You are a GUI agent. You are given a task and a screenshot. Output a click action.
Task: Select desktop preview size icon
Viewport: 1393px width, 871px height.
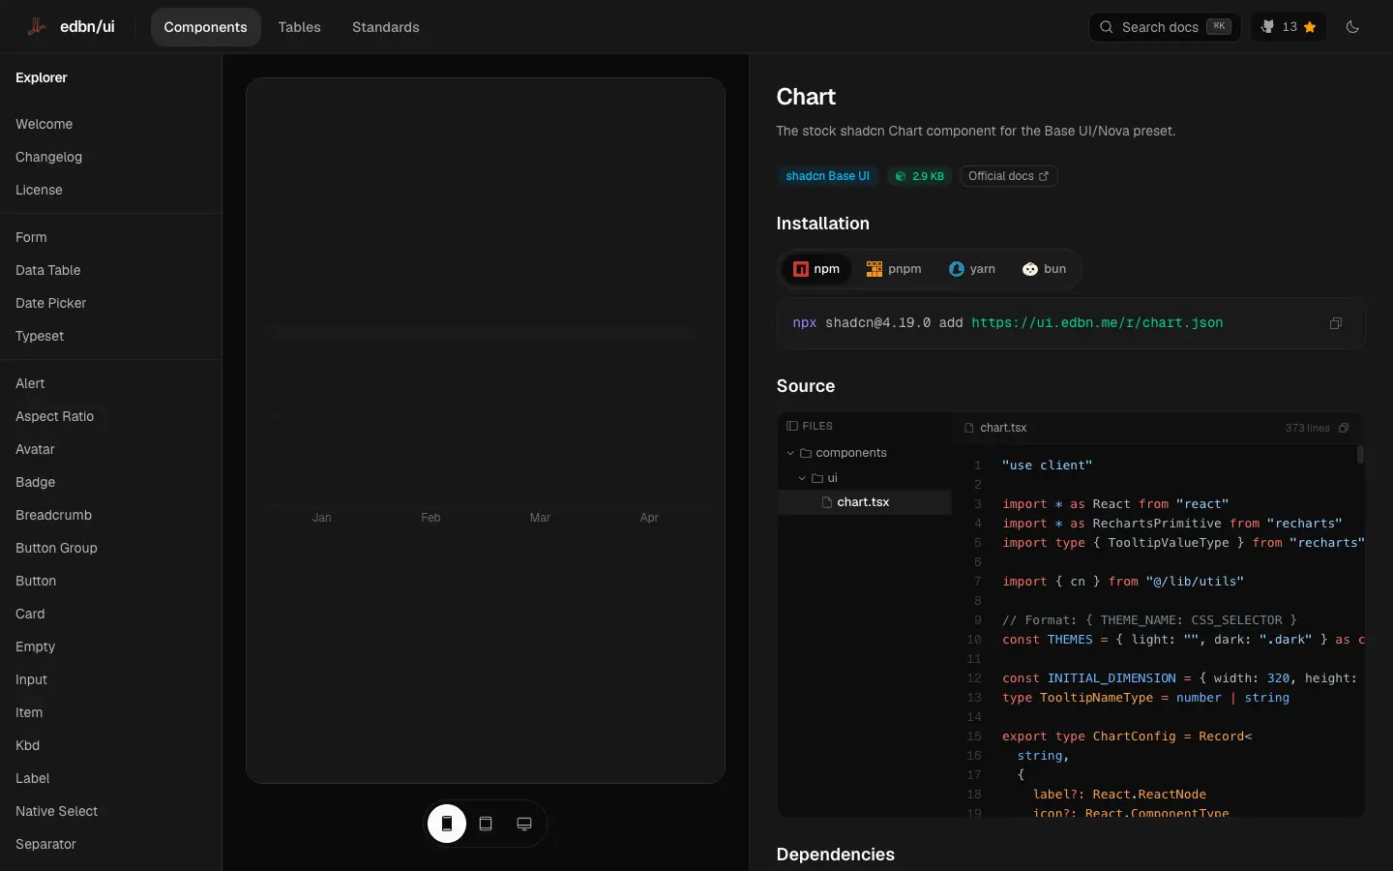click(x=524, y=824)
